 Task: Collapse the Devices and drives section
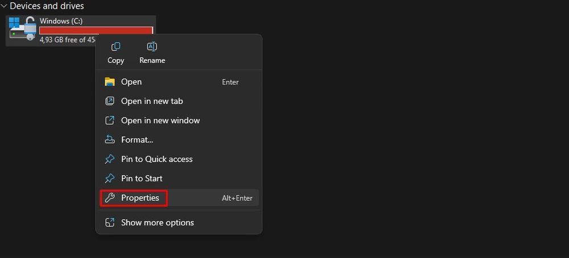pos(5,6)
